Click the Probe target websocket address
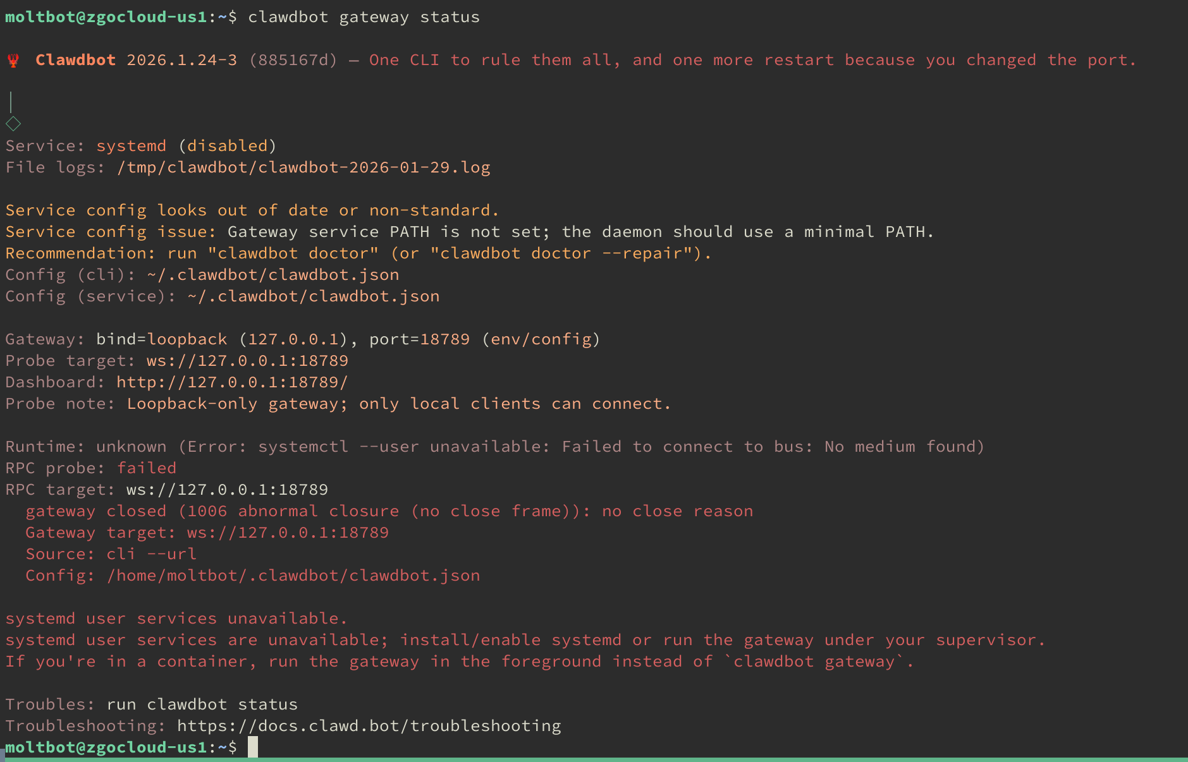The width and height of the screenshot is (1188, 762). 247,361
